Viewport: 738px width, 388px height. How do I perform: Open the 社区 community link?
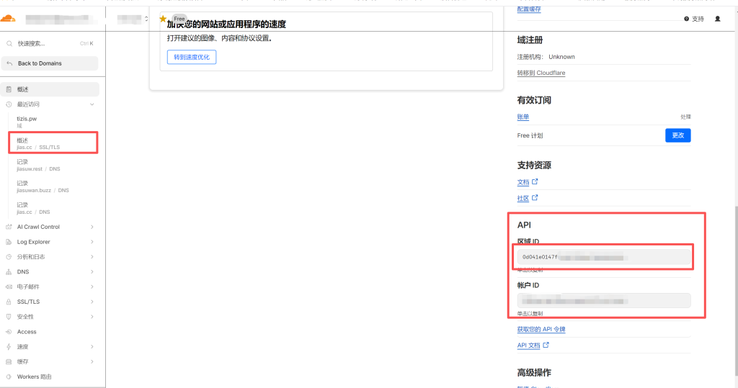click(x=523, y=198)
